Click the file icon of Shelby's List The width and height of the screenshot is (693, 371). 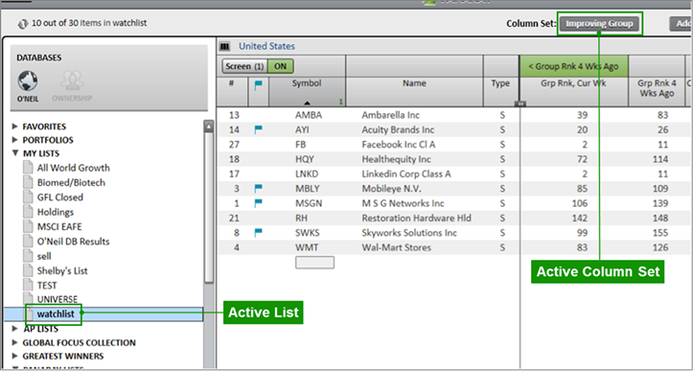(x=29, y=270)
